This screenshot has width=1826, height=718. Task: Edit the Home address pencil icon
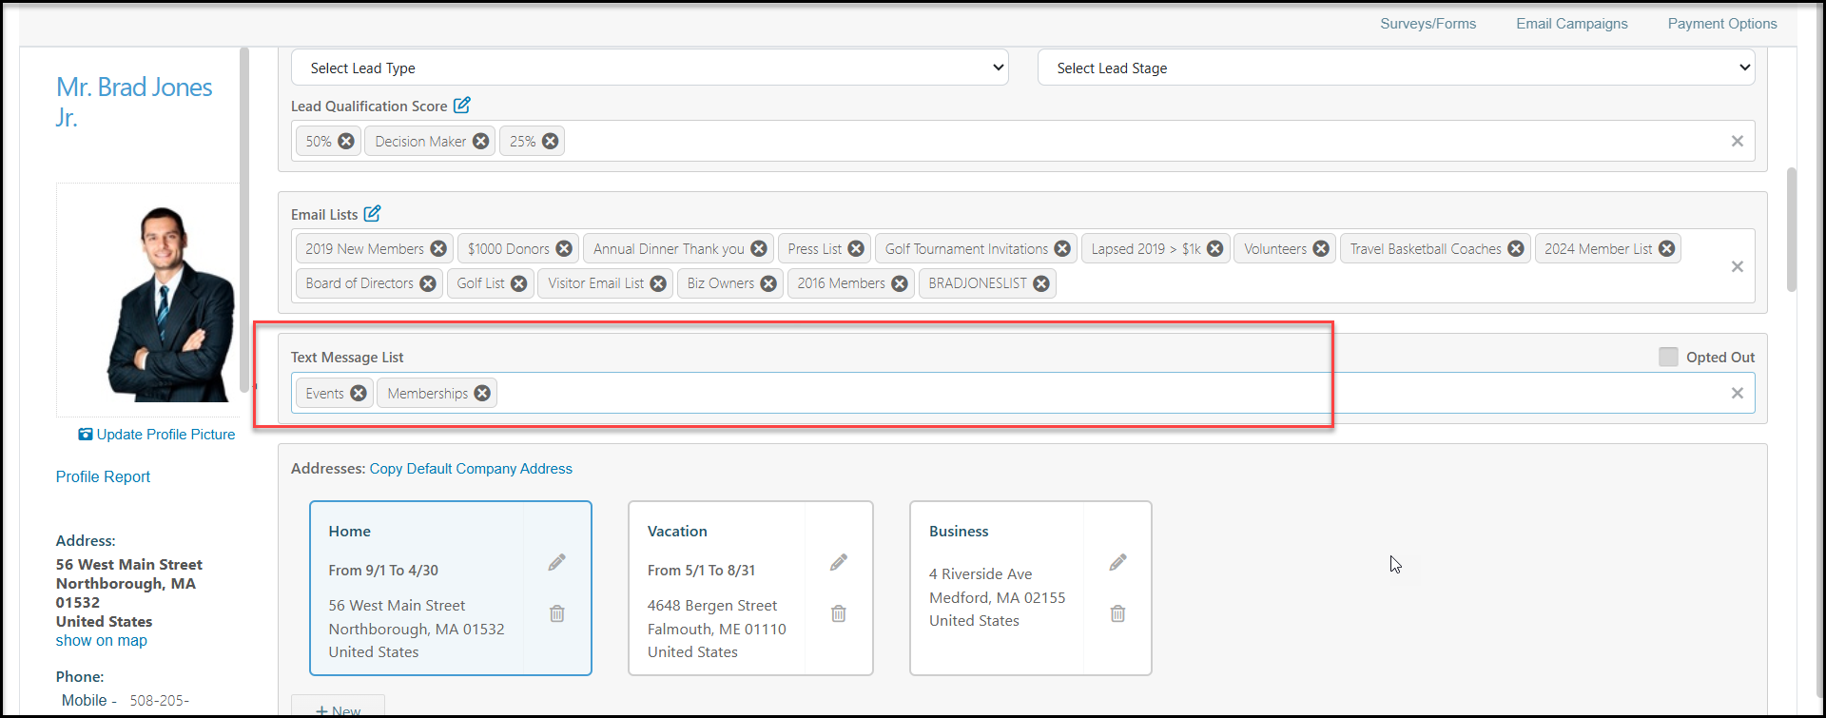click(x=557, y=563)
